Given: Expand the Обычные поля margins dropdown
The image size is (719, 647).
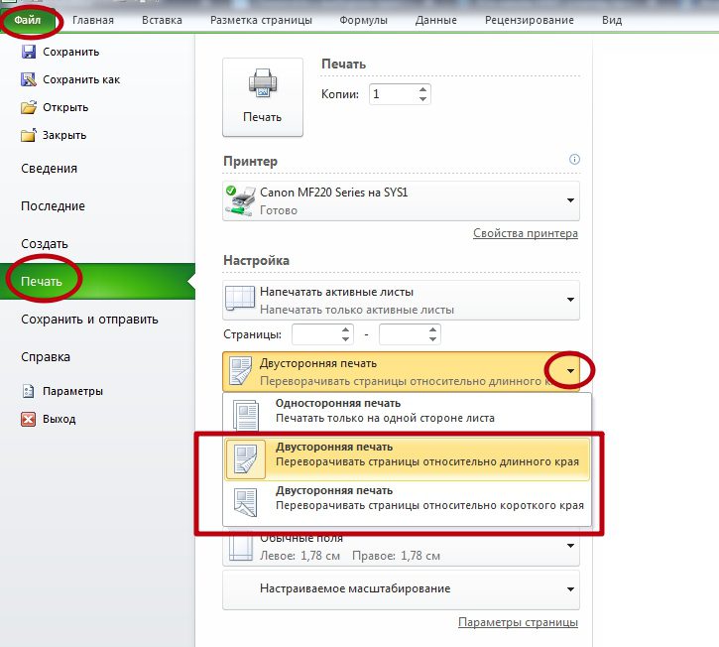Looking at the screenshot, I should (x=570, y=546).
